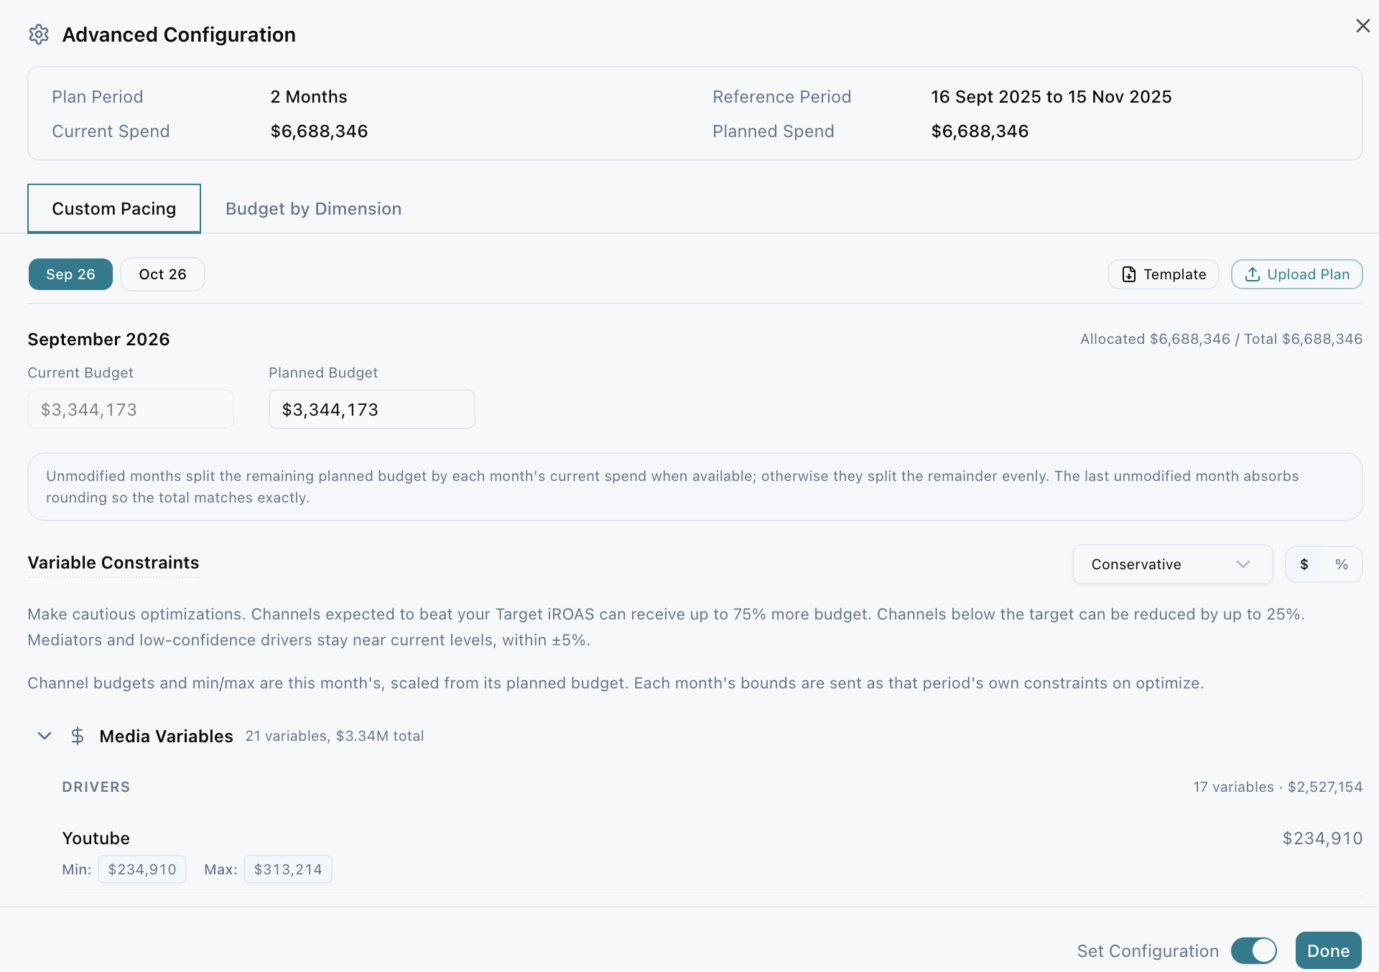Click the Advanced Configuration gear icon

[x=39, y=34]
